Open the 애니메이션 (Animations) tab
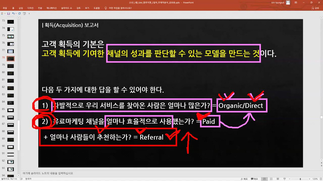 point(51,8)
